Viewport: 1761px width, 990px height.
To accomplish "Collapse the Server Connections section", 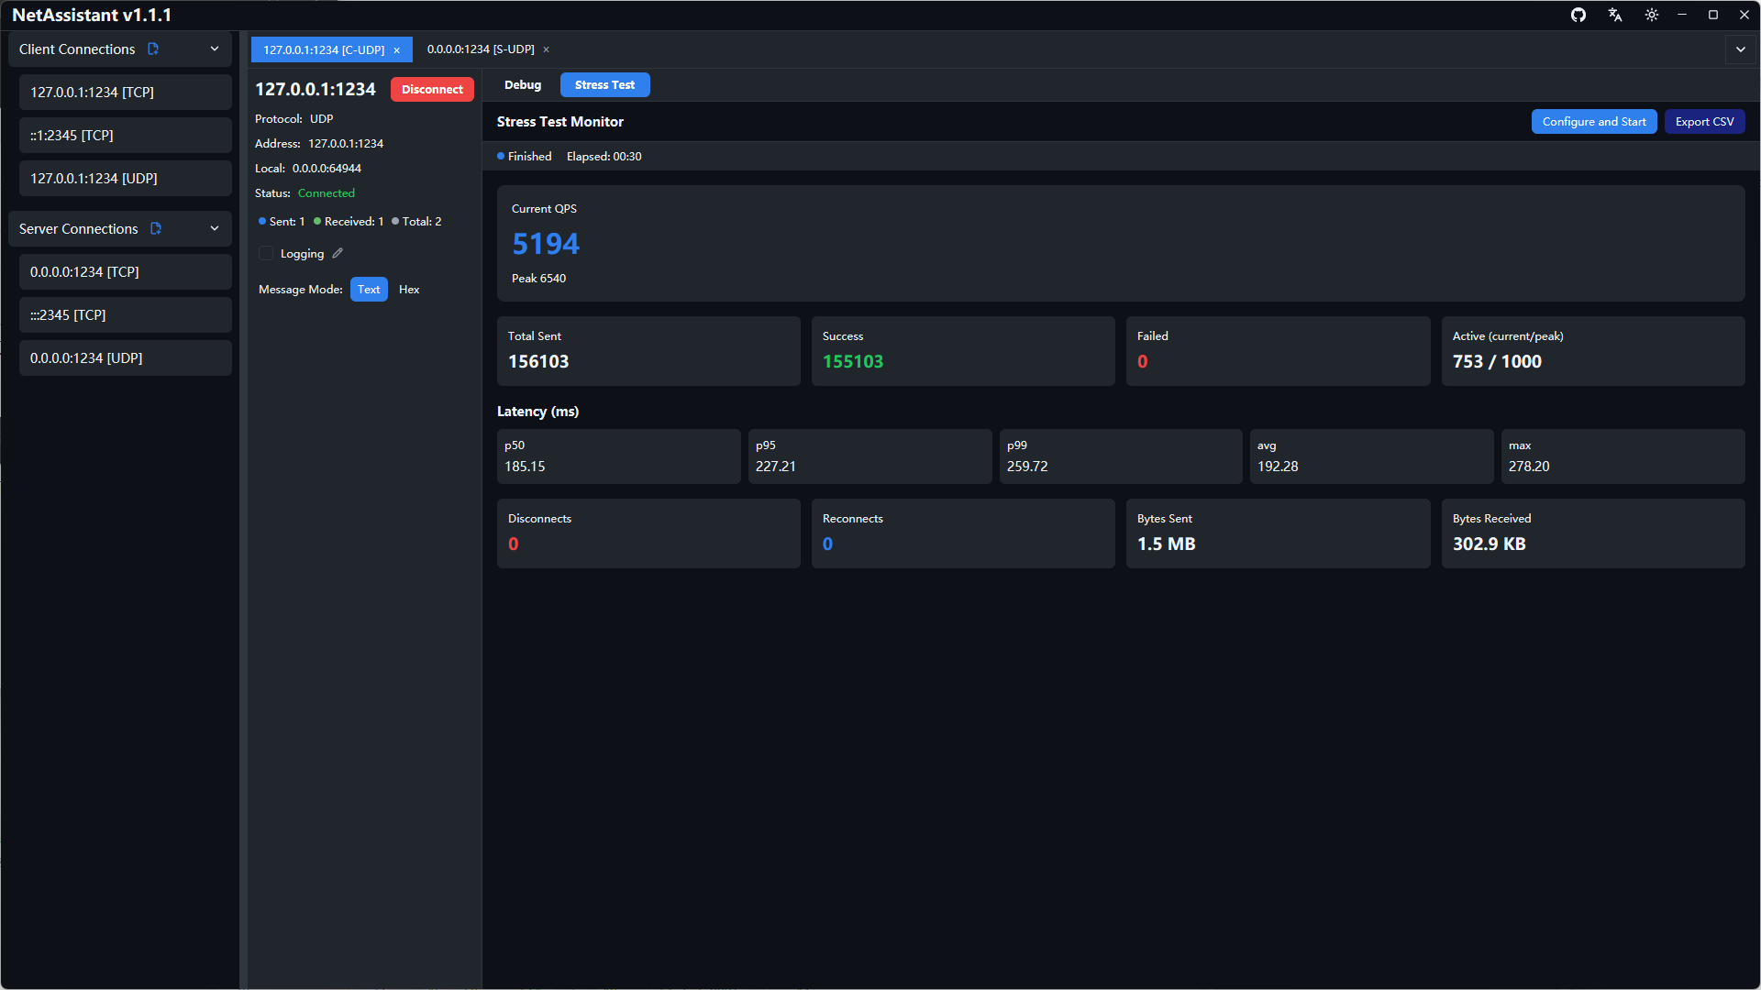I will click(x=215, y=228).
